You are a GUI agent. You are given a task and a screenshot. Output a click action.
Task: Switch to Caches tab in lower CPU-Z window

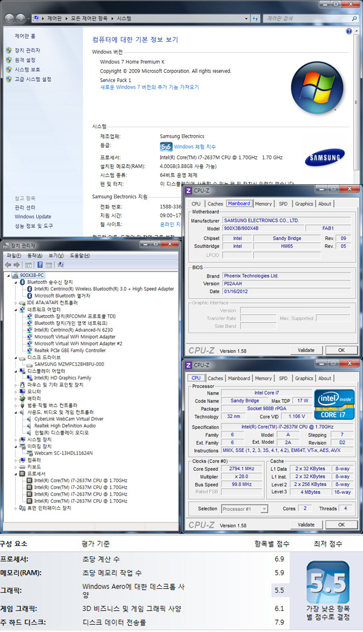215,379
